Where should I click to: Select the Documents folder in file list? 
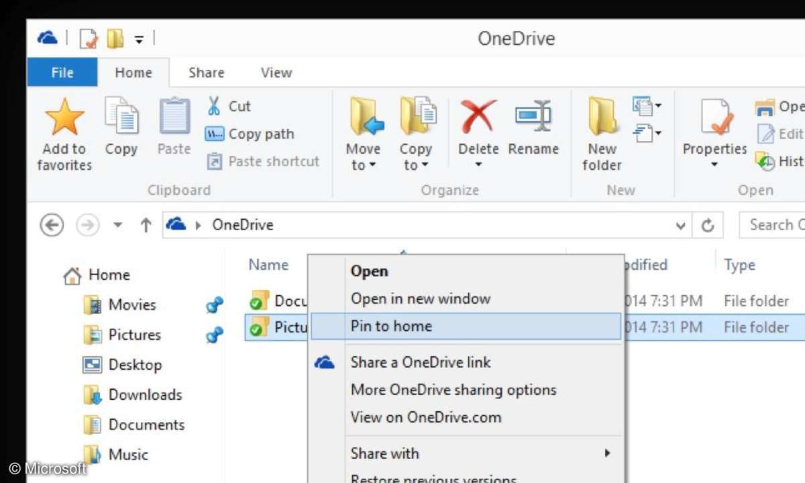[x=278, y=301]
